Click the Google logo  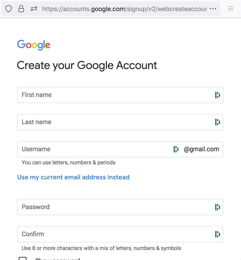tap(34, 45)
